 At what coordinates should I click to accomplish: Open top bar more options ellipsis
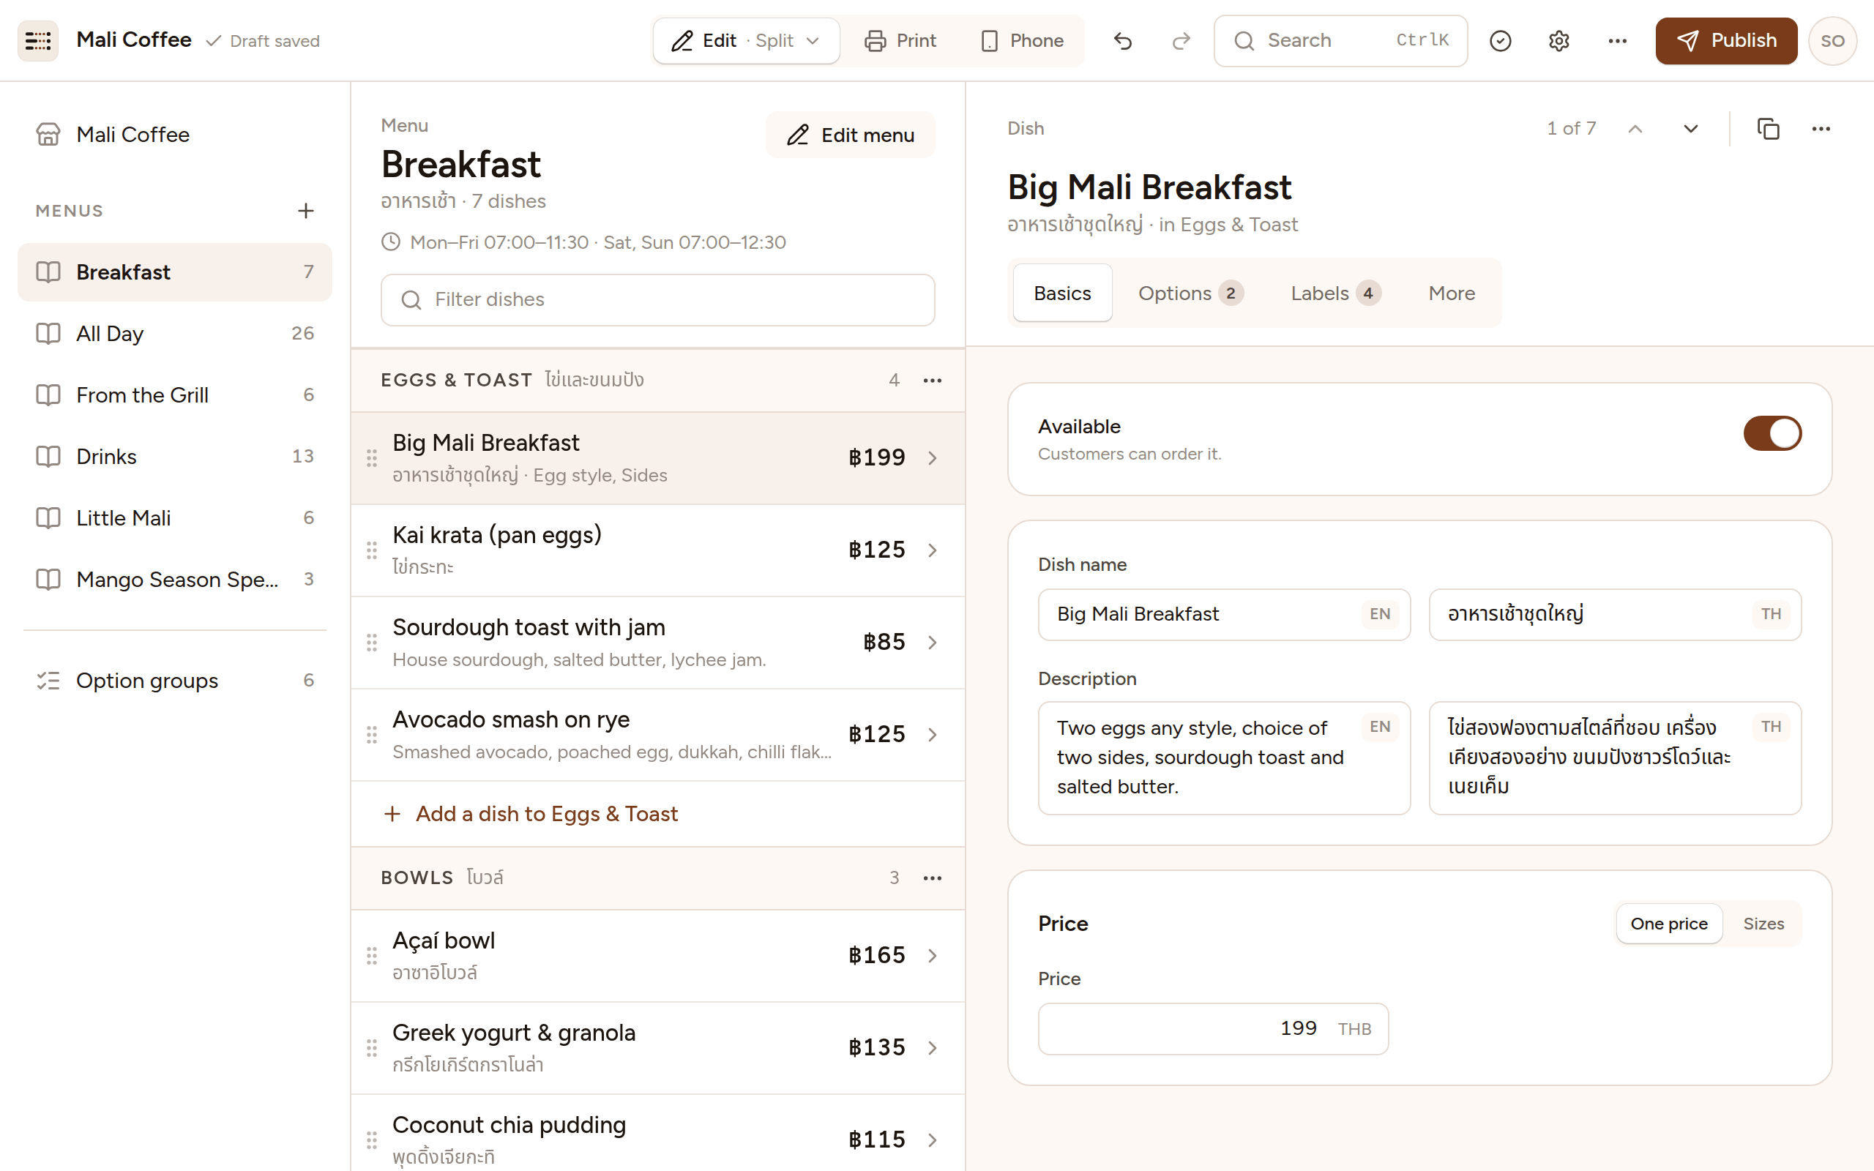(x=1617, y=40)
